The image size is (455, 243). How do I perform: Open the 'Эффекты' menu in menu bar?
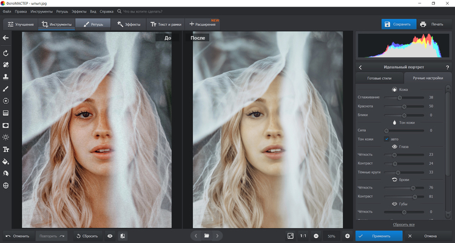coord(79,11)
